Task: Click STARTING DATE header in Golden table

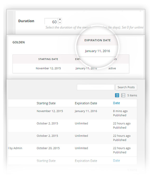Action: [x=48, y=59]
